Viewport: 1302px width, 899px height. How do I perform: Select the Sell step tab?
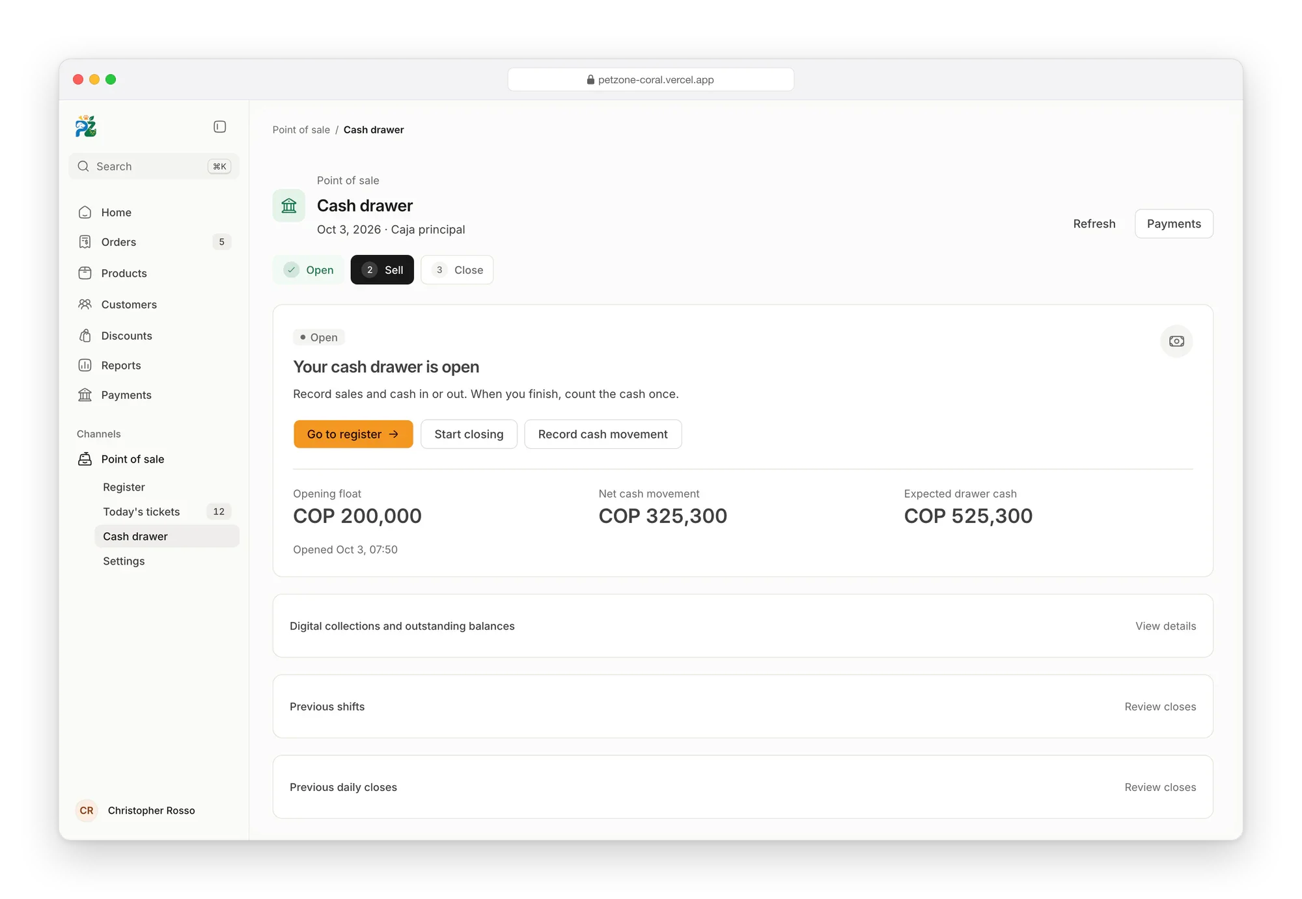tap(382, 270)
